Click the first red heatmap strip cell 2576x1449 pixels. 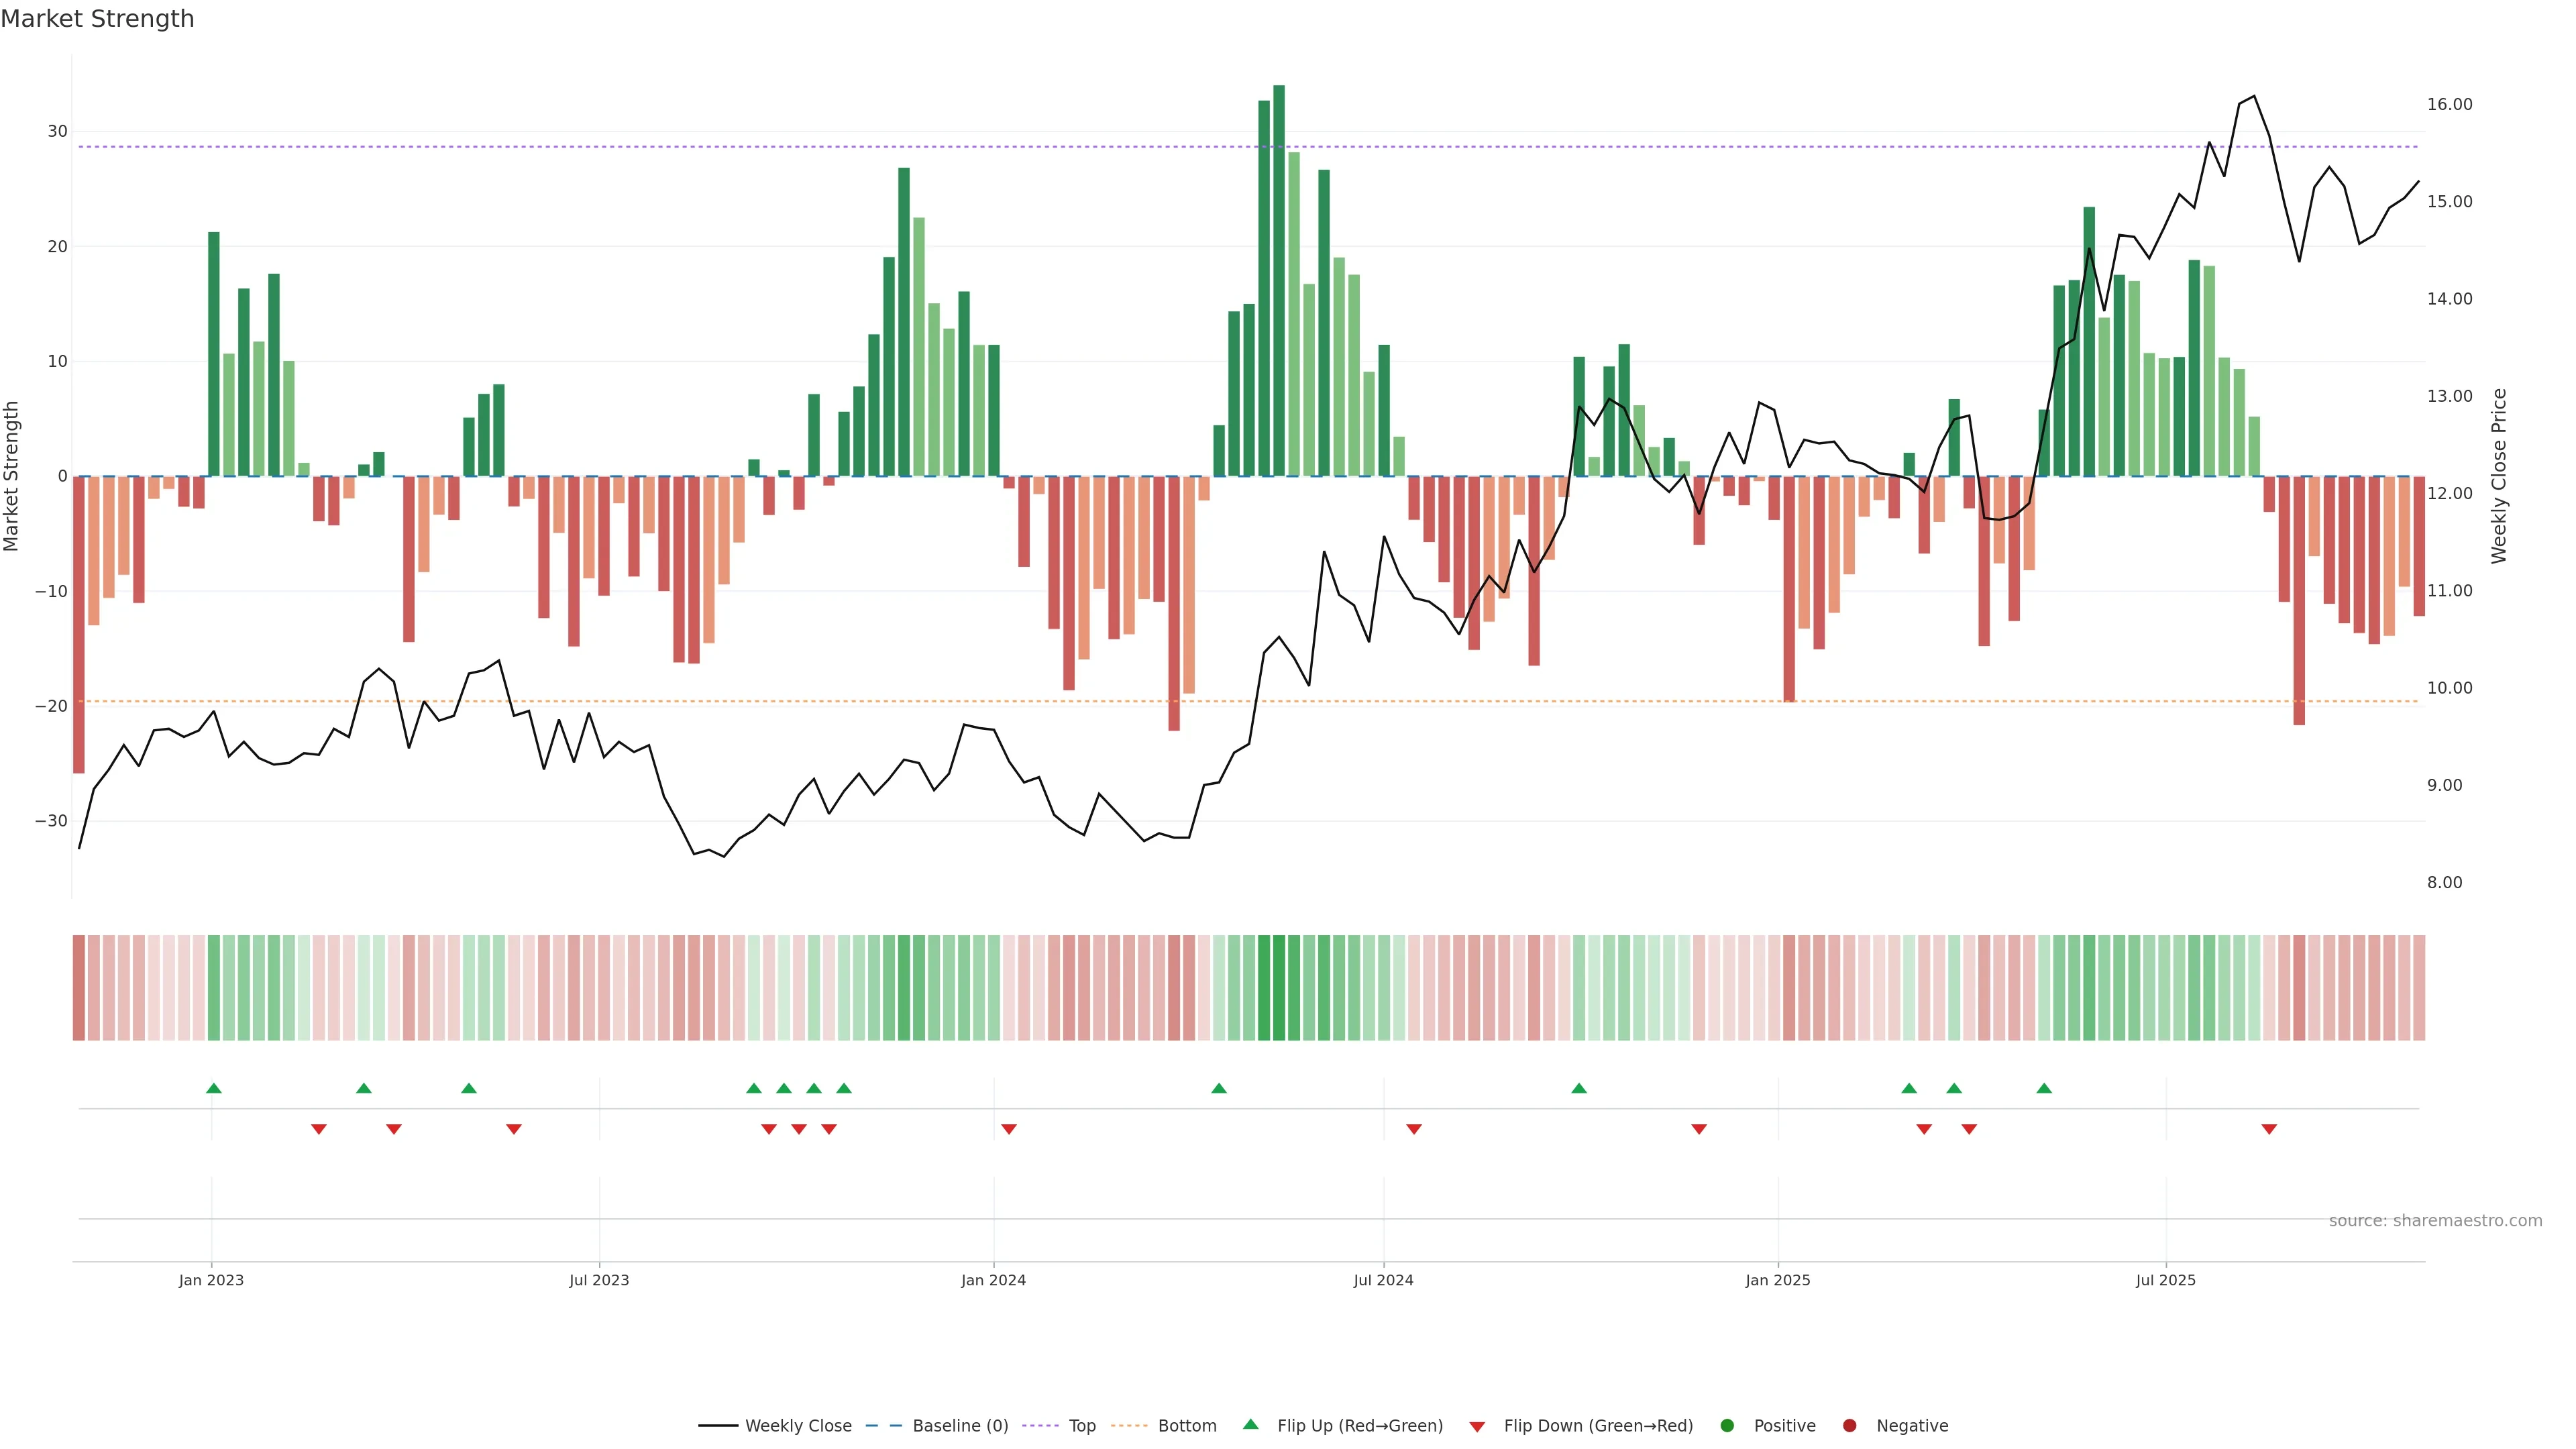(78, 987)
